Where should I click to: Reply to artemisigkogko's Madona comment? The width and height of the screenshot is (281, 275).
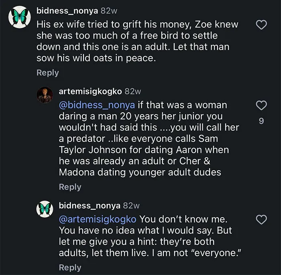(x=70, y=187)
